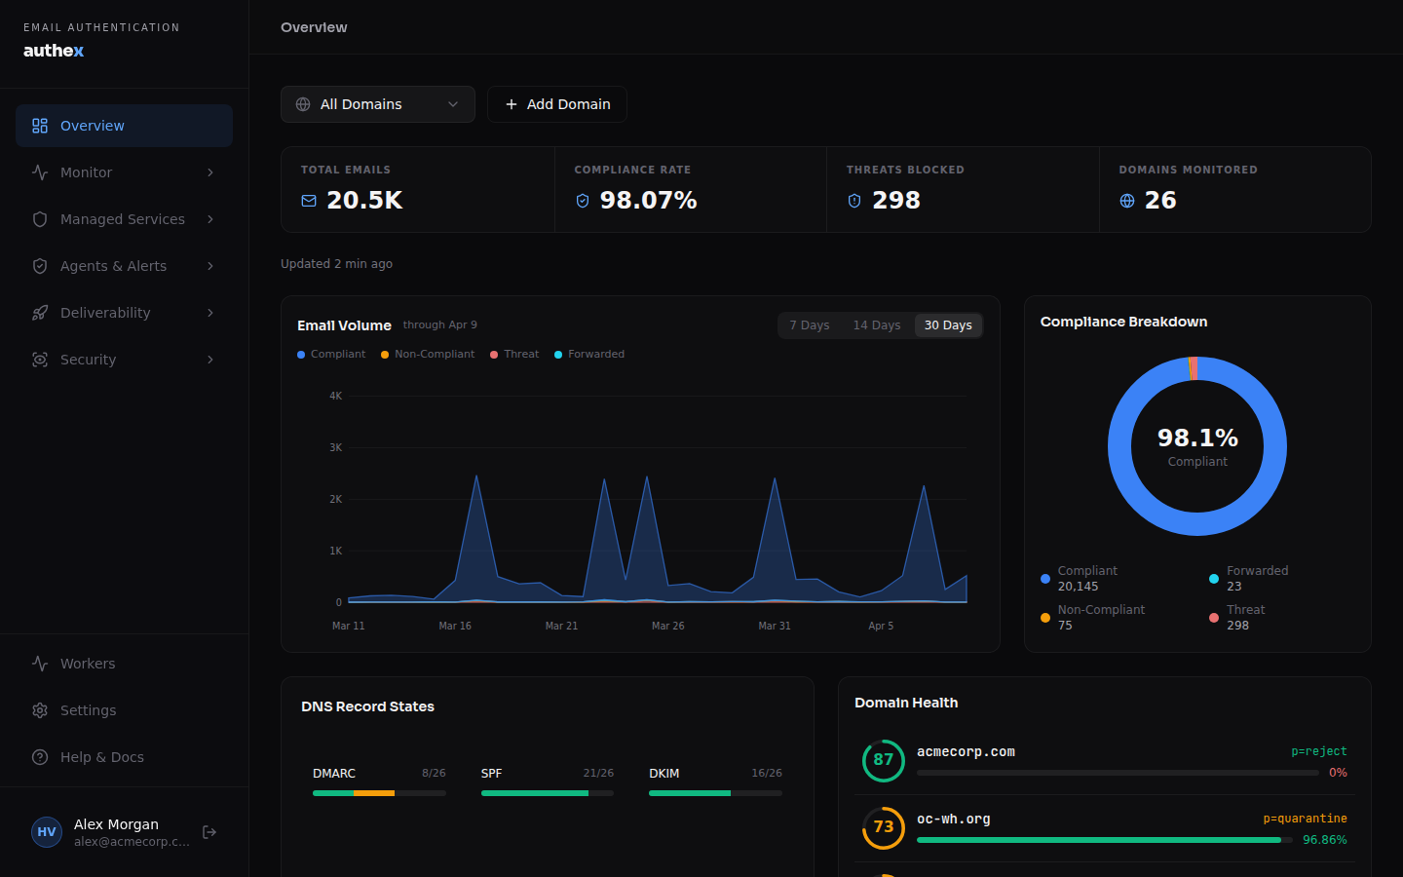Click the Managed Services shield icon
Screen dimensions: 1403x877
coord(40,219)
